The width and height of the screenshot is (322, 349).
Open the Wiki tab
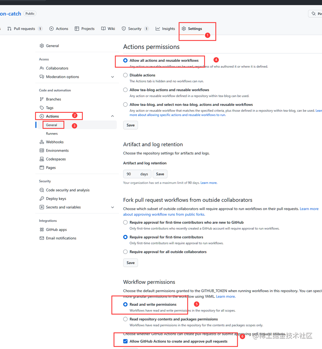click(x=108, y=28)
